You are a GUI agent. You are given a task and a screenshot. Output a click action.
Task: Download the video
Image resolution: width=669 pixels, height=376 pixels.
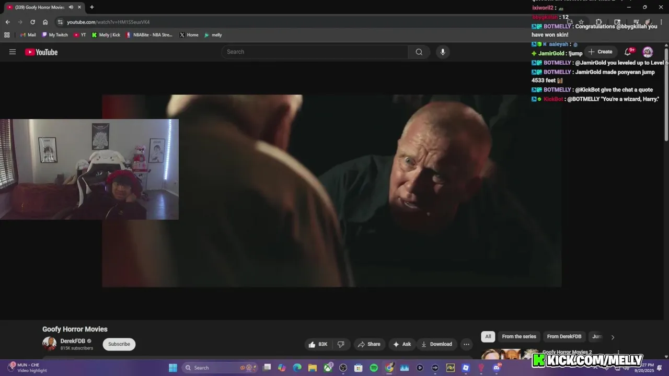click(436, 344)
